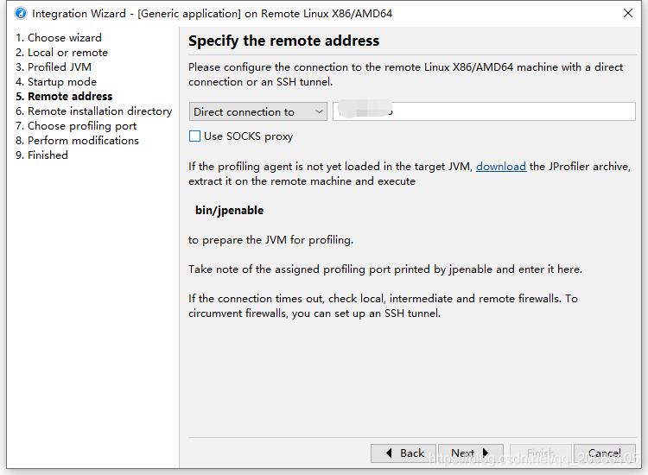Click the Cancel button
Viewport: 648px width, 475px height.
[x=605, y=453]
